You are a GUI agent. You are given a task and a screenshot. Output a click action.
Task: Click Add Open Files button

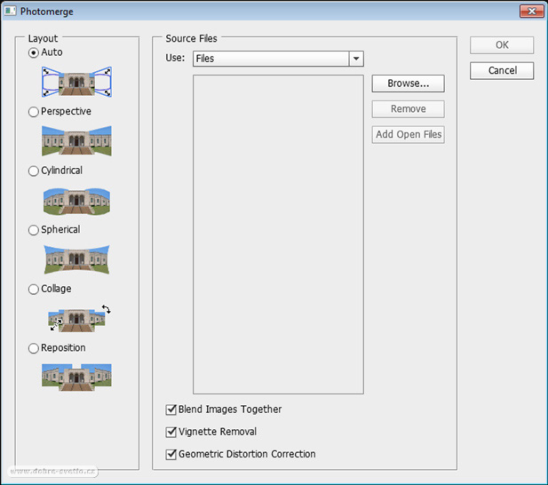(x=409, y=134)
